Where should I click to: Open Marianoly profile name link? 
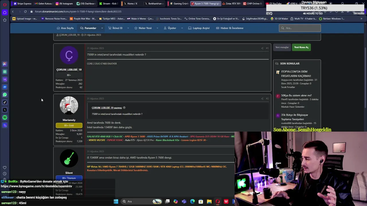69,120
